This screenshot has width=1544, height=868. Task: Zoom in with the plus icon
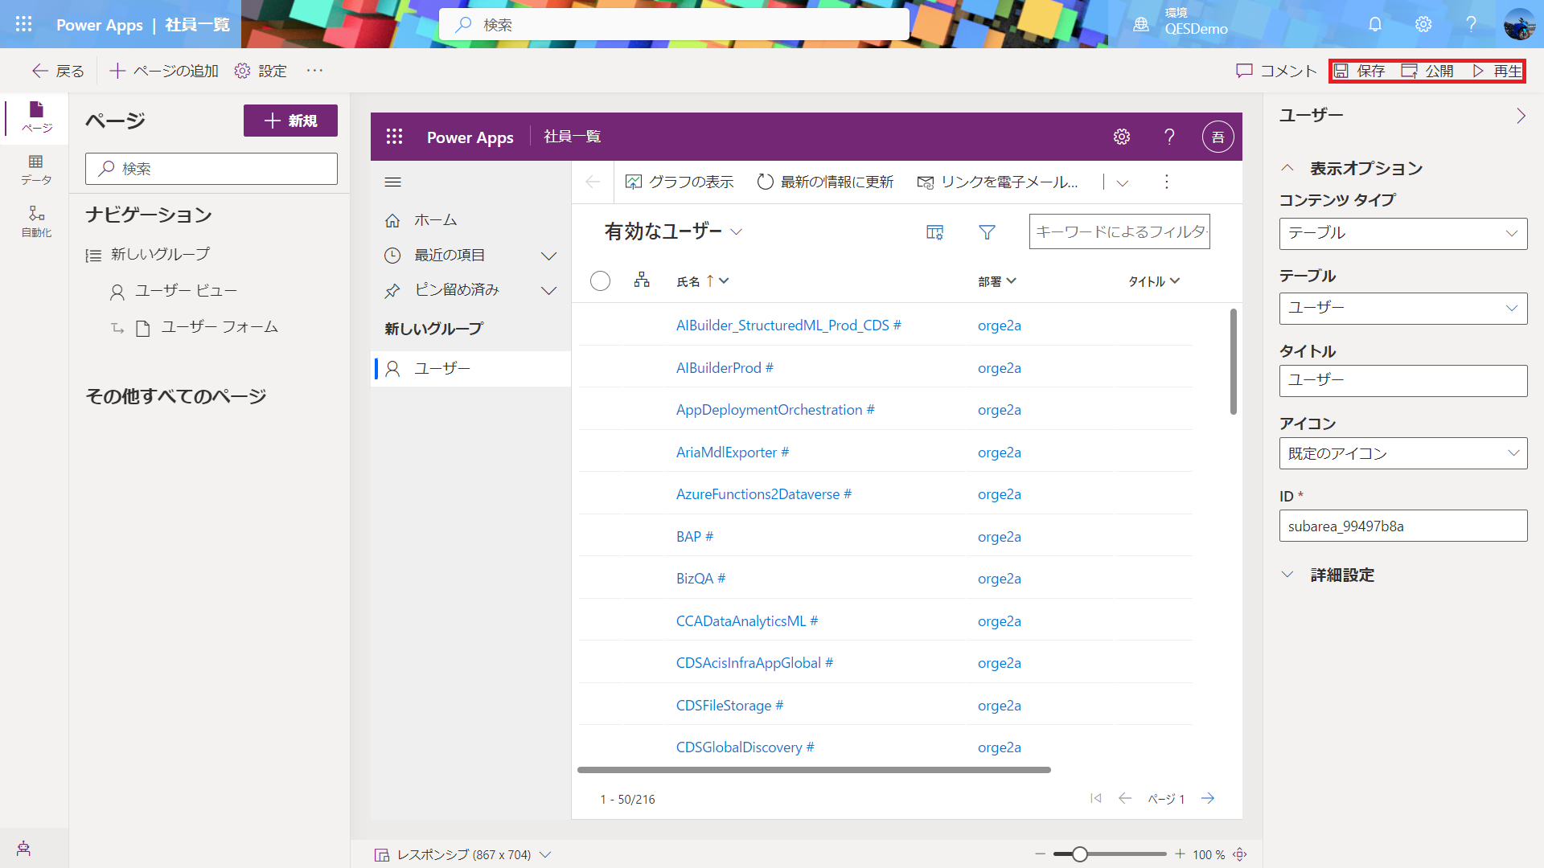(x=1180, y=854)
